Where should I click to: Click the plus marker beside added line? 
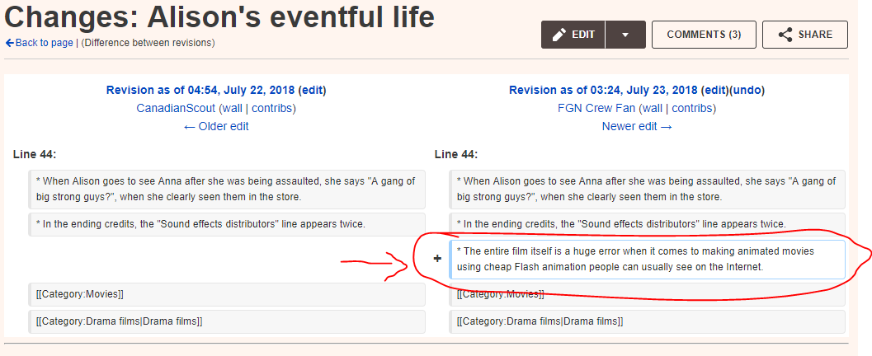tap(438, 258)
